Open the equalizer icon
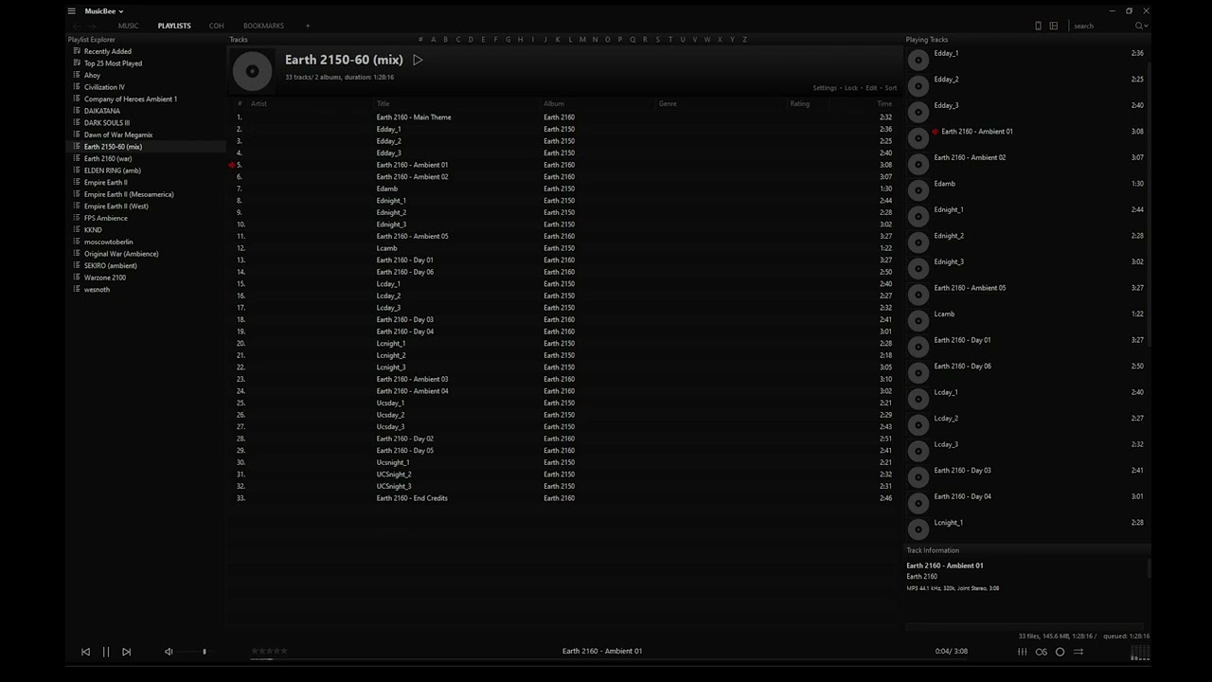Image resolution: width=1212 pixels, height=682 pixels. click(x=1023, y=652)
